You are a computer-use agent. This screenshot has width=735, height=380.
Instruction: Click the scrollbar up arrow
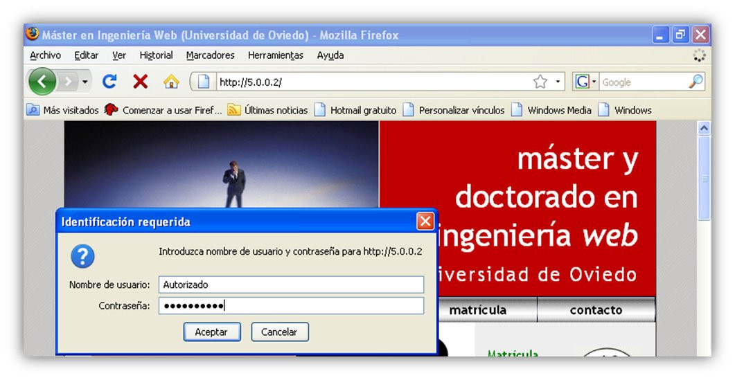(x=704, y=128)
